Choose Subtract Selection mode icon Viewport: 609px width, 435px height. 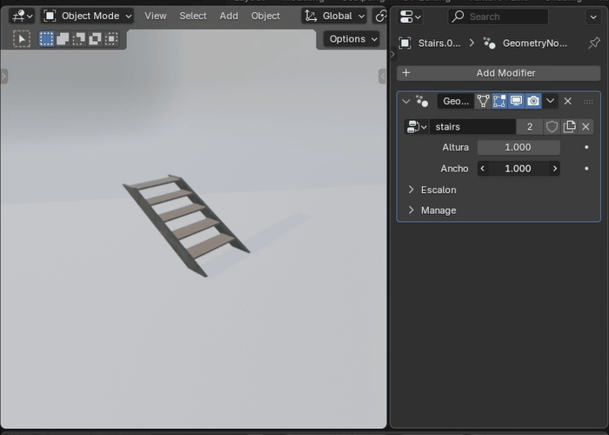(x=79, y=39)
